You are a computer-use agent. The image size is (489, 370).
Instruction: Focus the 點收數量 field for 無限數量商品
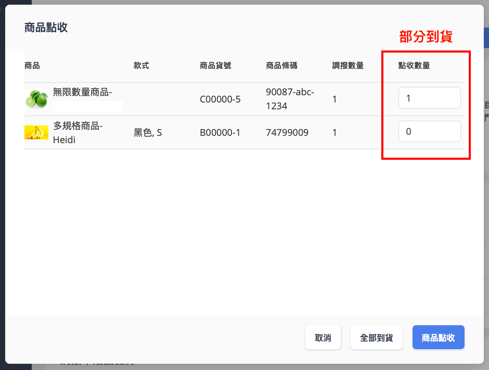point(429,98)
